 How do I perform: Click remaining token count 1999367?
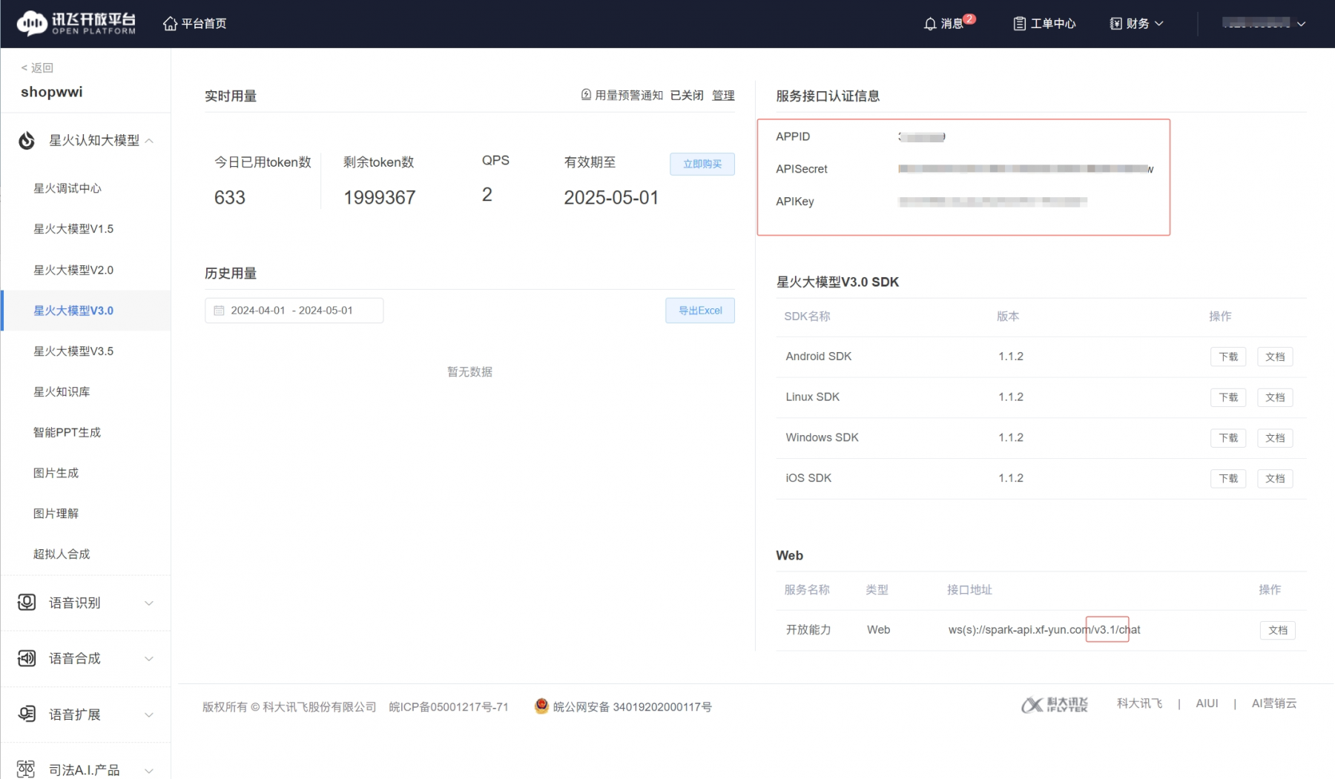380,198
